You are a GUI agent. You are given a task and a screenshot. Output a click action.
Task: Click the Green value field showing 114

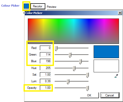[45, 55]
